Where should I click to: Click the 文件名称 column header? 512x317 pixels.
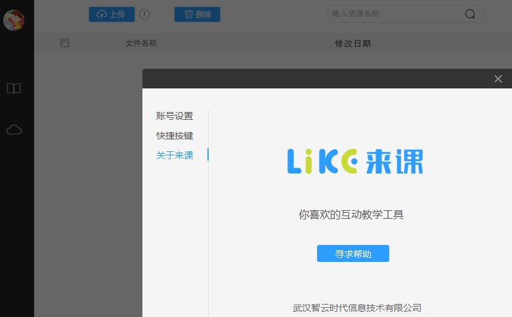(141, 43)
